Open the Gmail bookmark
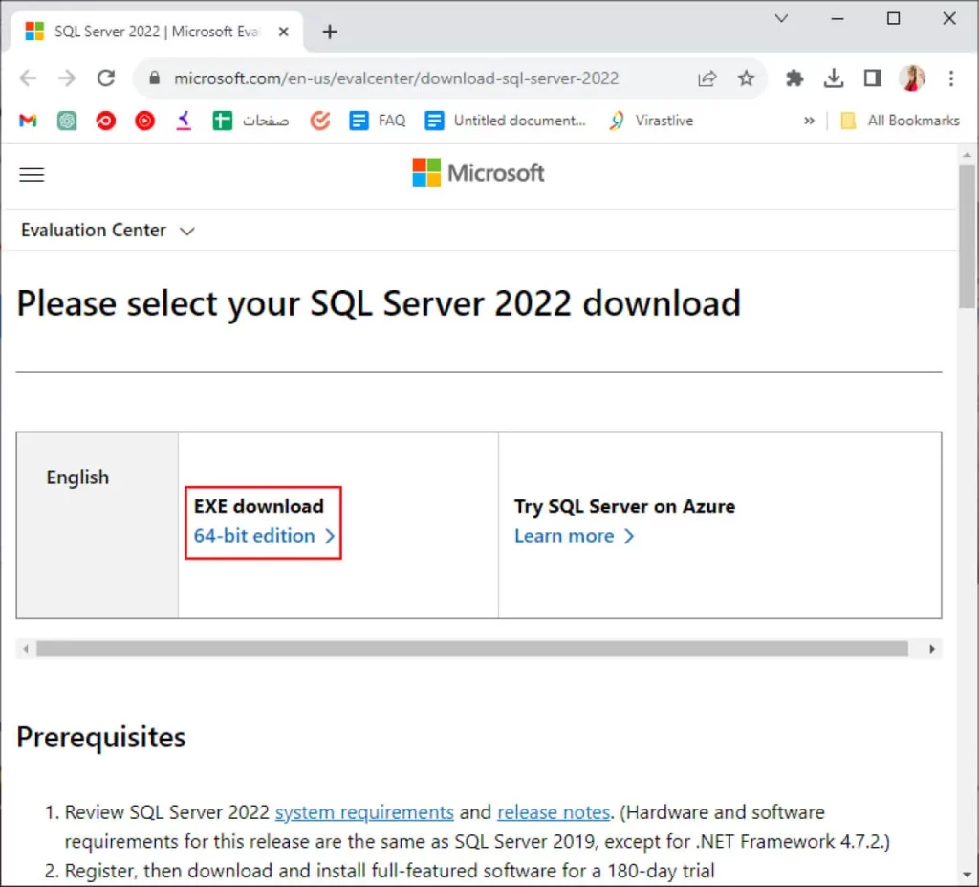Viewport: 979px width, 887px height. (x=27, y=121)
